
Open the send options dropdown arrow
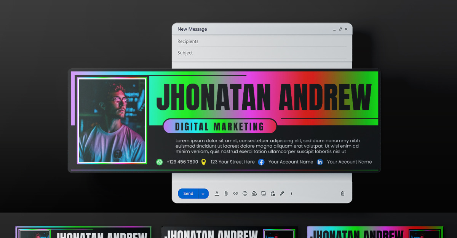(x=203, y=194)
